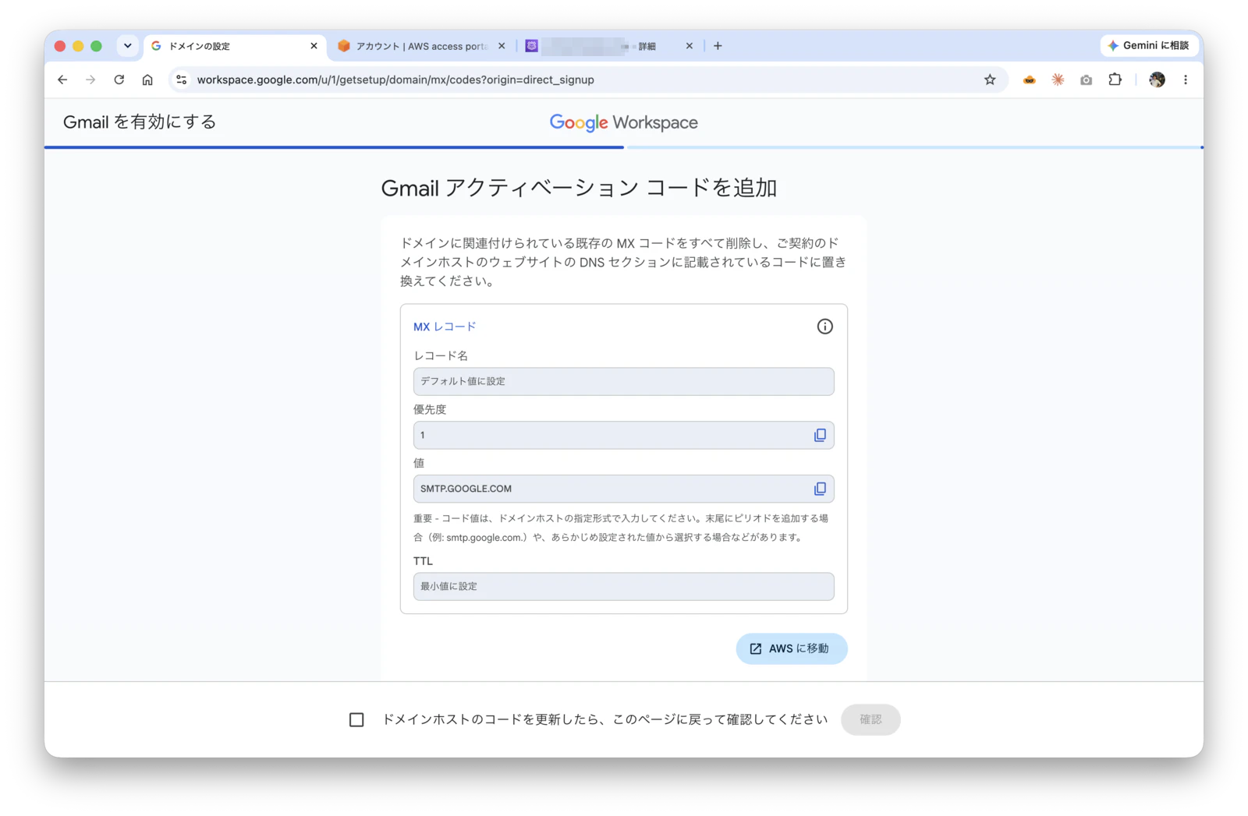Go forward using browser forward arrow

point(90,79)
